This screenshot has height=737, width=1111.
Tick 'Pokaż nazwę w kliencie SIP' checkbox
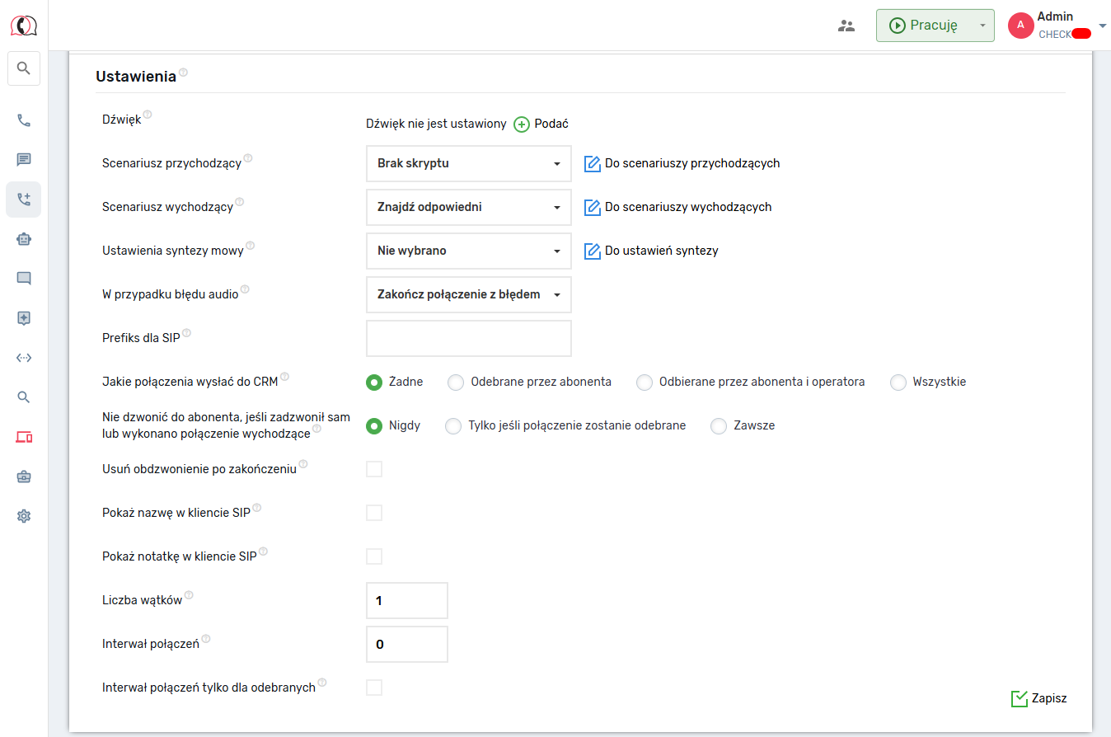tap(374, 513)
